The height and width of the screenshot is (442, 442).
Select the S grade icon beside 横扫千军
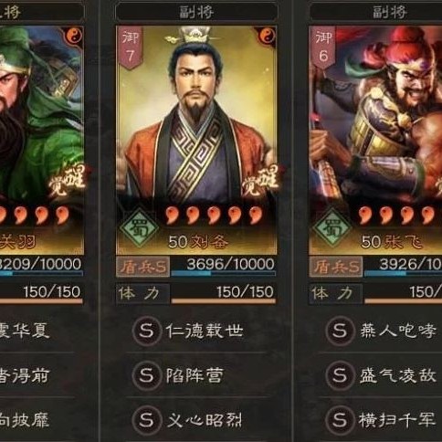(340, 420)
